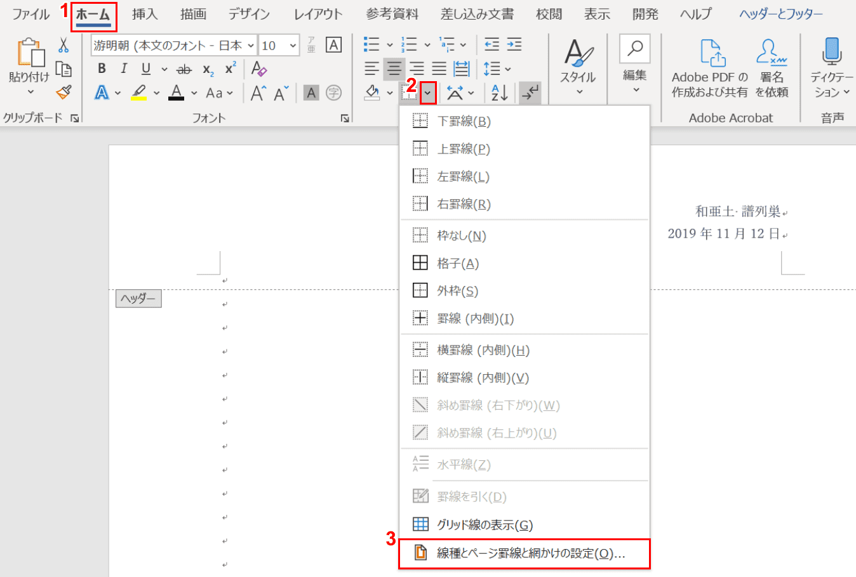Screen dimensions: 856x577
Task: Justify text alignment
Action: click(439, 68)
